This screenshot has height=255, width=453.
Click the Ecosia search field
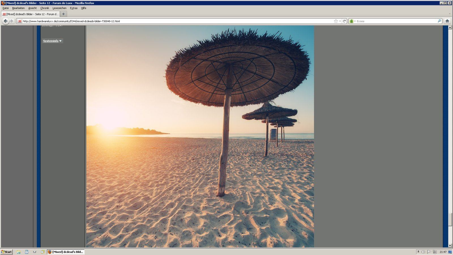396,21
